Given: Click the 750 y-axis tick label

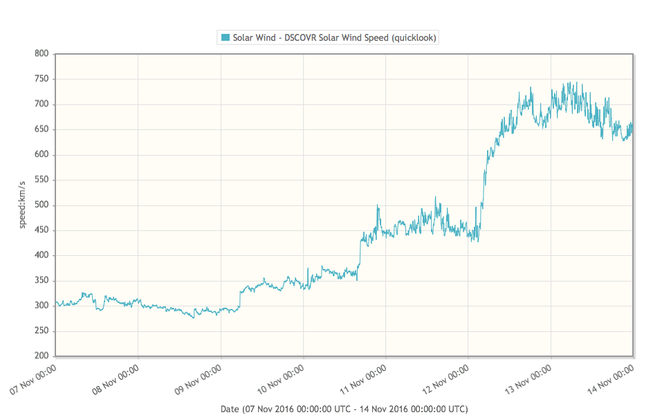Looking at the screenshot, I should 42,80.
